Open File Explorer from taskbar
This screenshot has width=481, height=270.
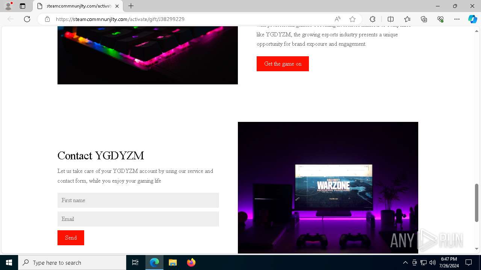pos(173,262)
